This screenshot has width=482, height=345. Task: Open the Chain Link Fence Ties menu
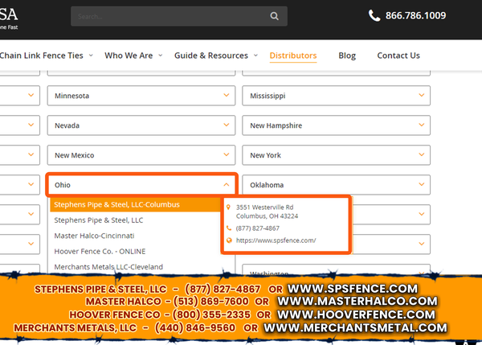point(46,55)
